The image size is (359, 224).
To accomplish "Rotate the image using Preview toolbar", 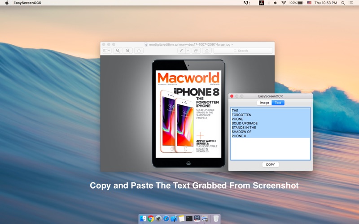I will click(196, 51).
